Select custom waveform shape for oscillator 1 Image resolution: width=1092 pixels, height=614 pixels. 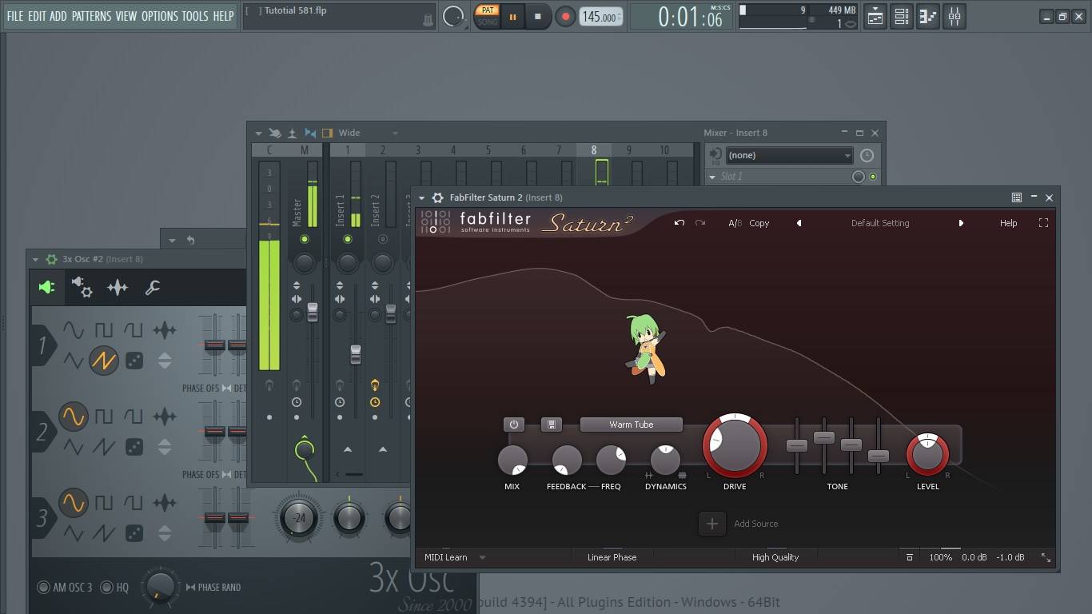(x=165, y=330)
